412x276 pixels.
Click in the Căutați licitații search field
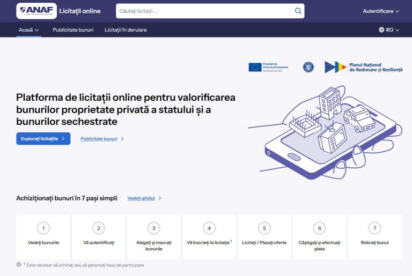(x=204, y=11)
